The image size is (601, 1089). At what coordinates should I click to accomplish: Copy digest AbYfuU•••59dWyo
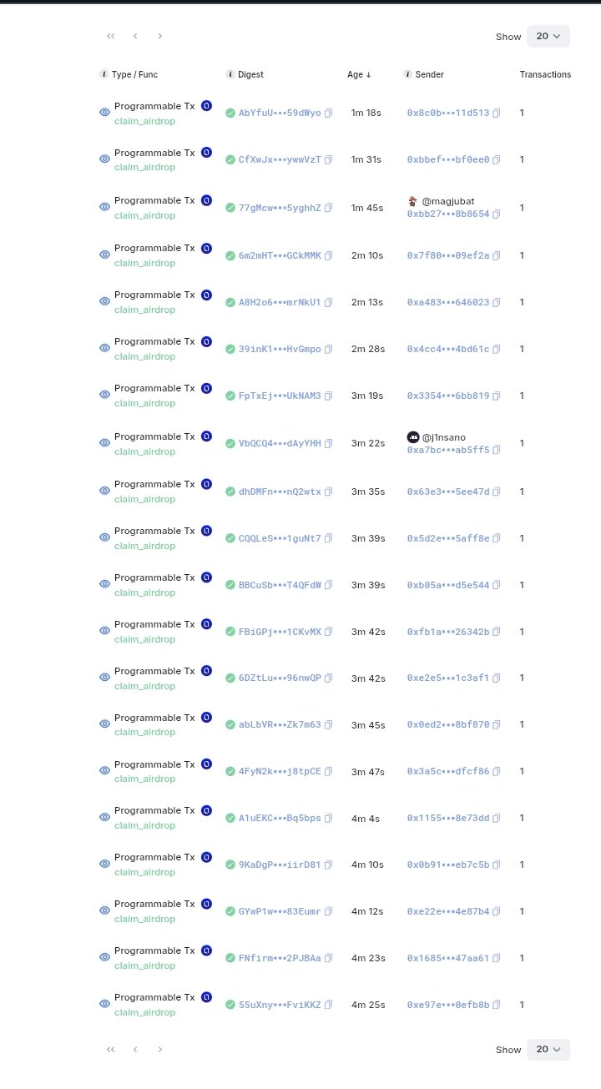pos(328,113)
